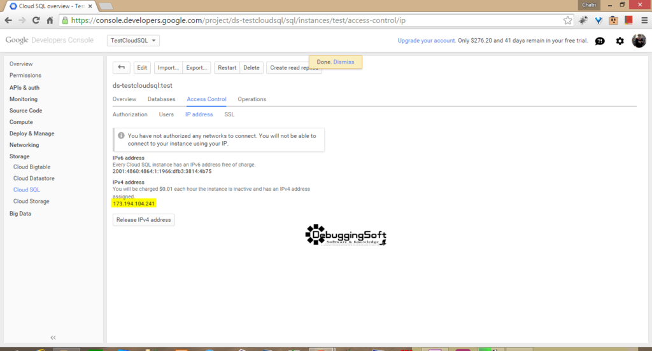652x351 pixels.
Task: Click the info icon in the warning box
Action: tap(121, 135)
